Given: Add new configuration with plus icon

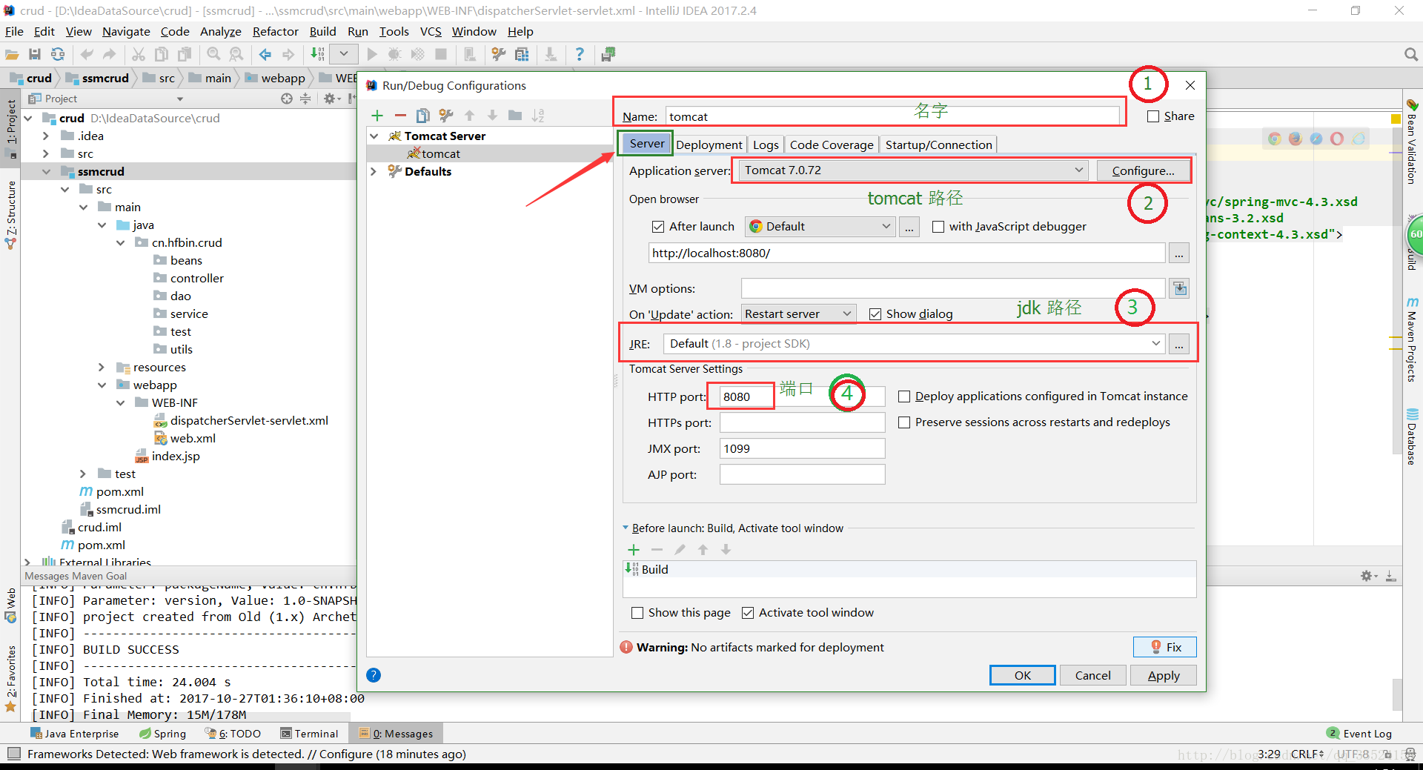Looking at the screenshot, I should click(377, 116).
